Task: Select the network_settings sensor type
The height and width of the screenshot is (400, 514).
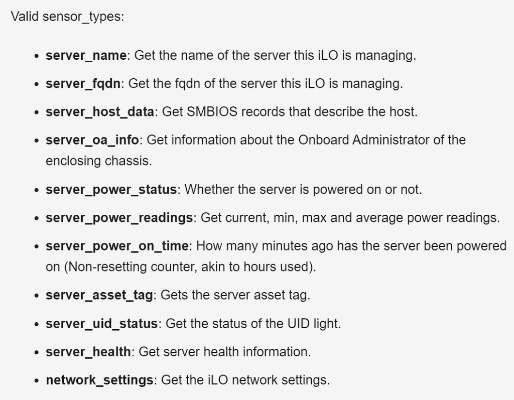Action: (99, 380)
